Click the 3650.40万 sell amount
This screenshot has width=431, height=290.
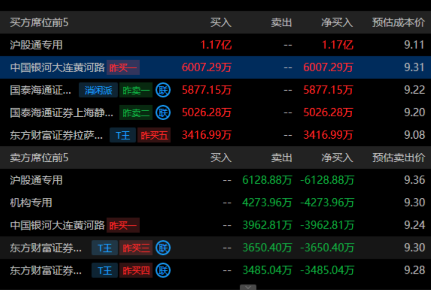click(267, 248)
